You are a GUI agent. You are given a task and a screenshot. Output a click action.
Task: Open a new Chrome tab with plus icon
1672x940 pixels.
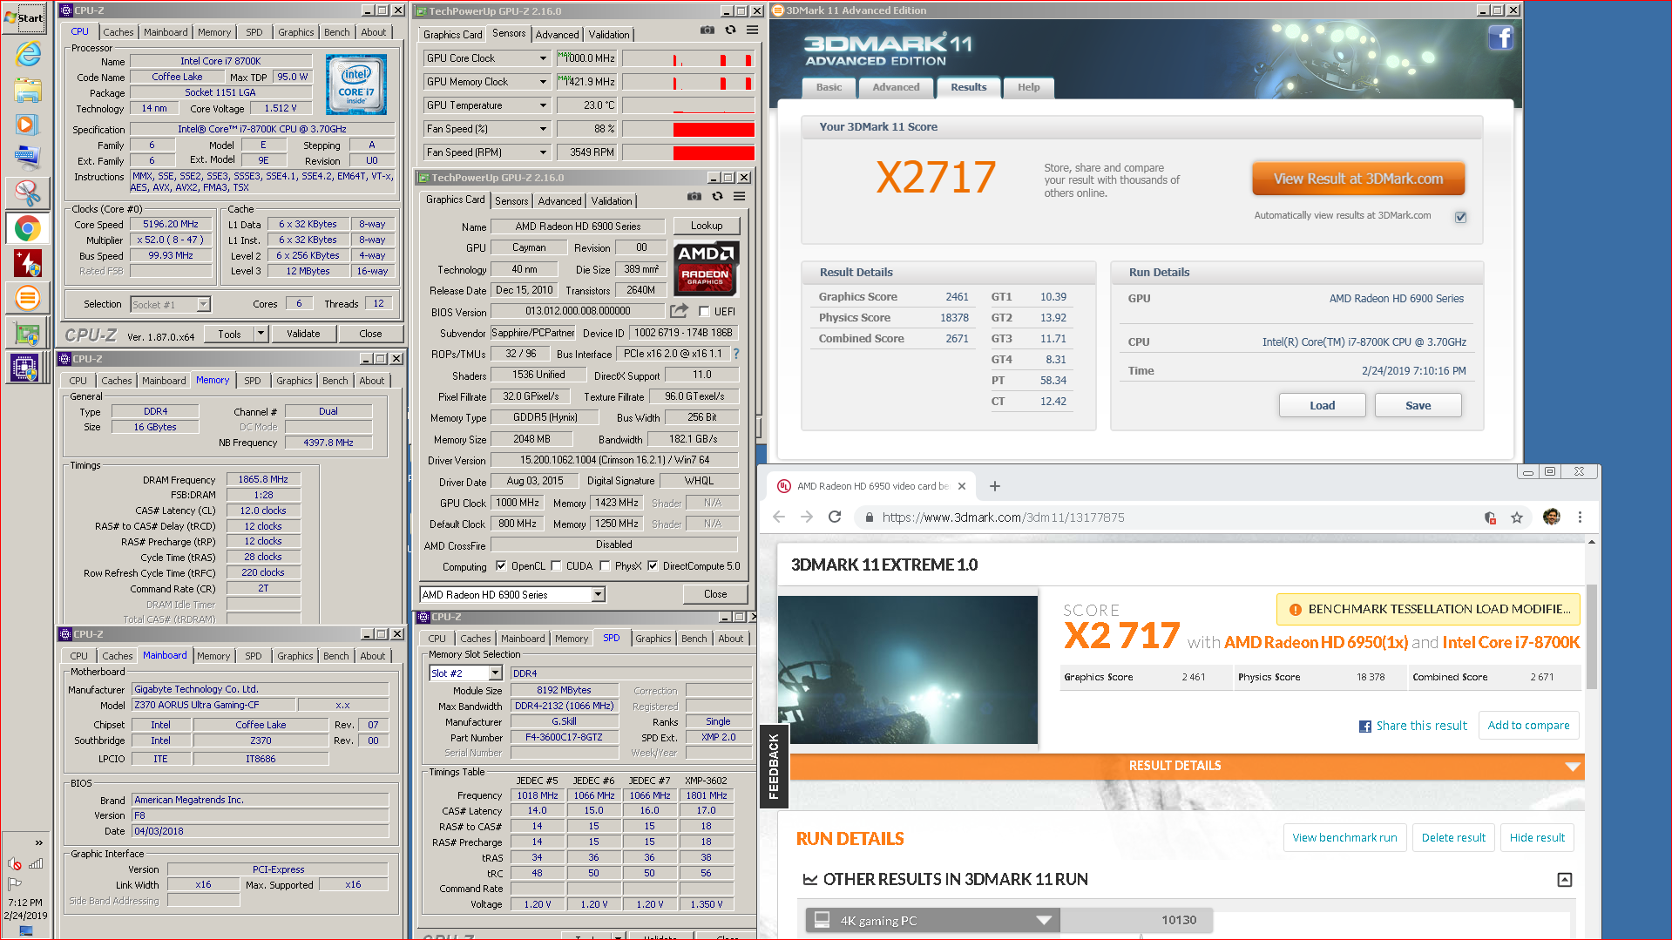pyautogui.click(x=995, y=486)
